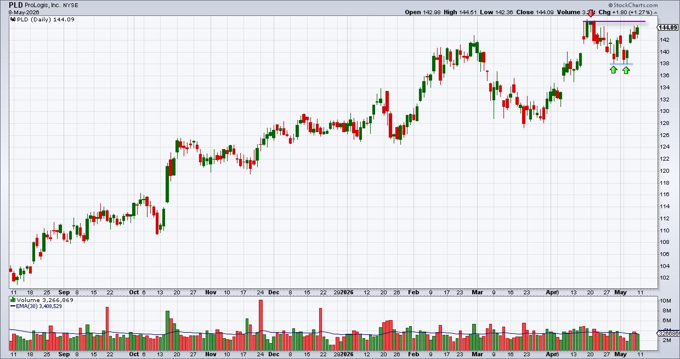
Task: Click the current volume tag on volume axis
Action: point(668,333)
